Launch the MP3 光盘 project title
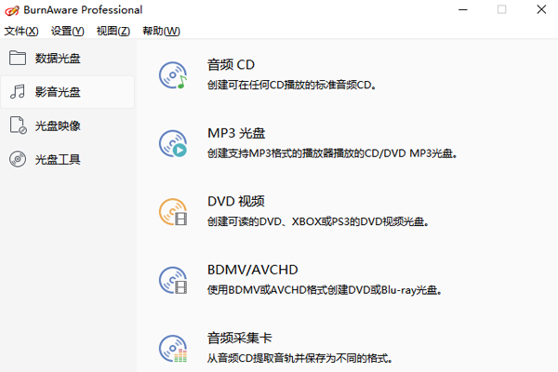Screen dimensions: 558x372 236,133
